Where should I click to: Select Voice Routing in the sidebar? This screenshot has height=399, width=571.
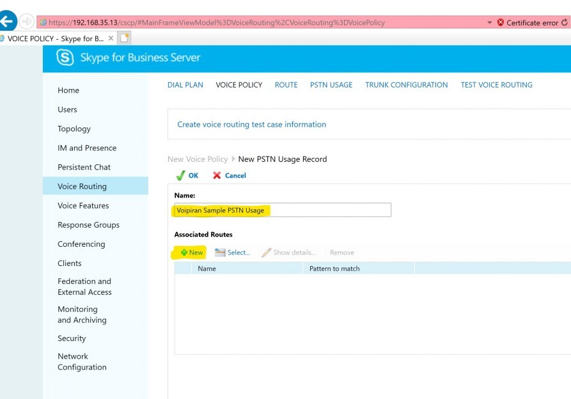pos(95,186)
